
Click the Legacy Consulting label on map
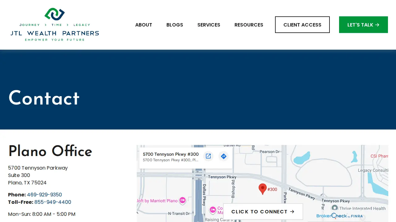point(373,170)
